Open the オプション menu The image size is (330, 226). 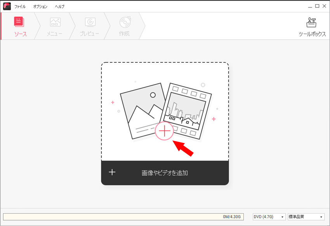40,7
